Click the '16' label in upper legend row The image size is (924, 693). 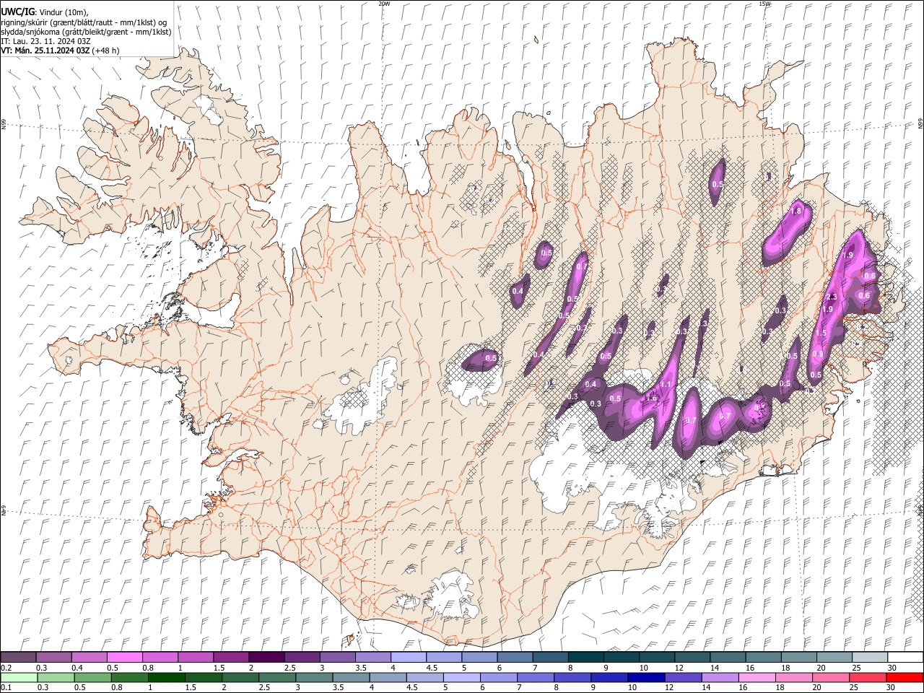pyautogui.click(x=750, y=668)
